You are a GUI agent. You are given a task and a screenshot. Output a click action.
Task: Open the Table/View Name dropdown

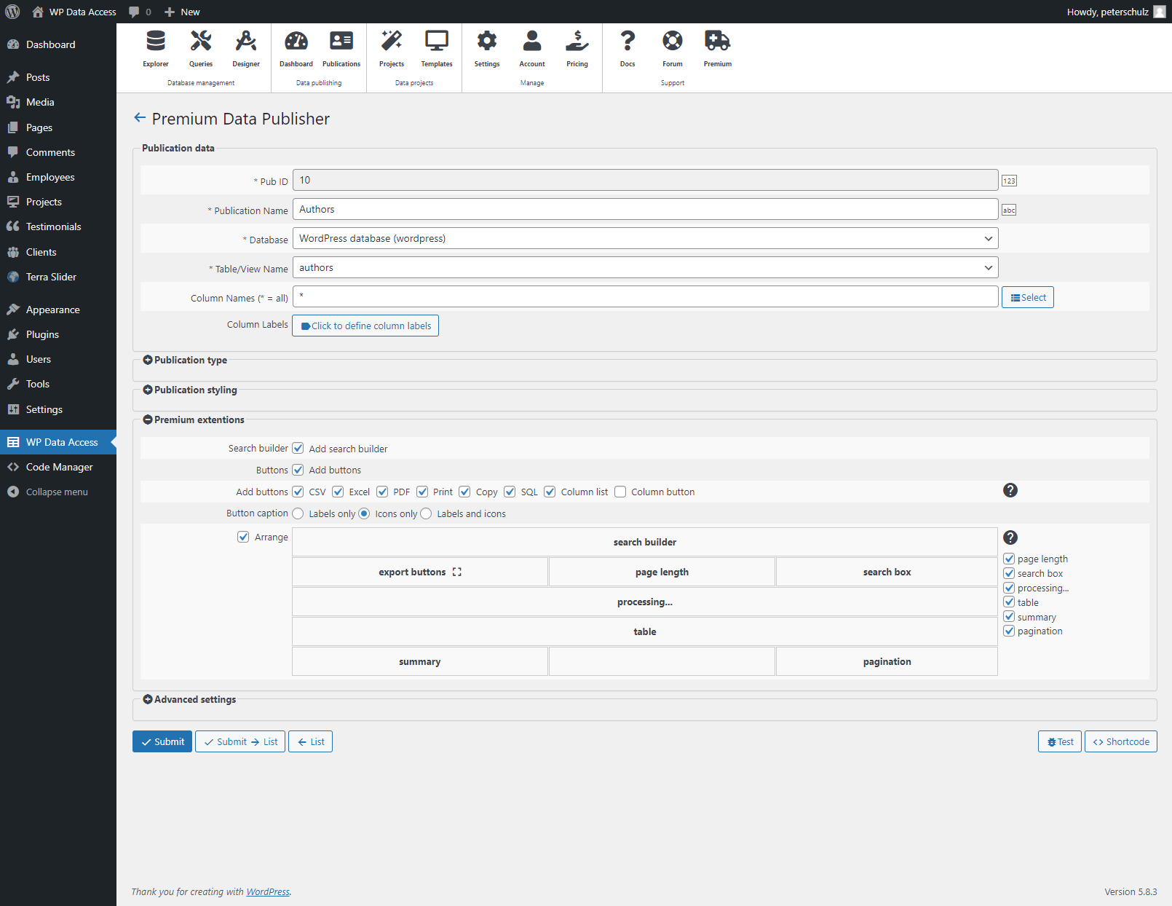(645, 267)
